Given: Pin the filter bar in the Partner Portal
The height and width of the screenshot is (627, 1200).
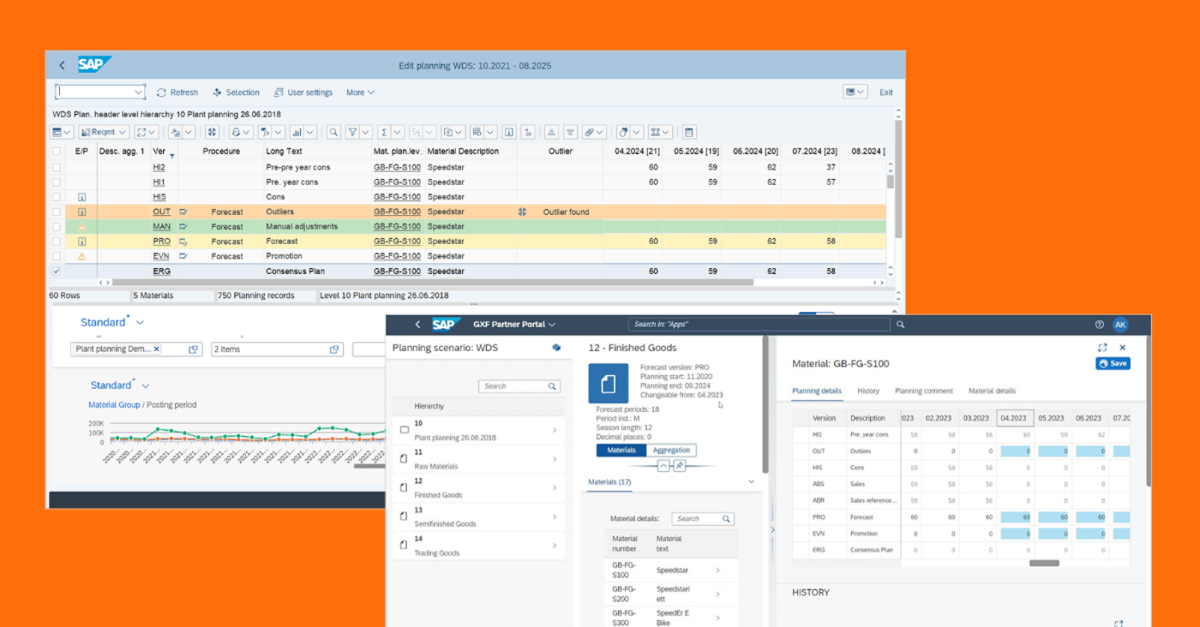Looking at the screenshot, I should point(681,465).
